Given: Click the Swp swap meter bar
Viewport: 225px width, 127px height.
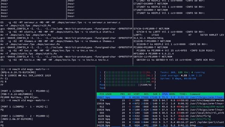Looking at the screenshot, I should point(128,88).
